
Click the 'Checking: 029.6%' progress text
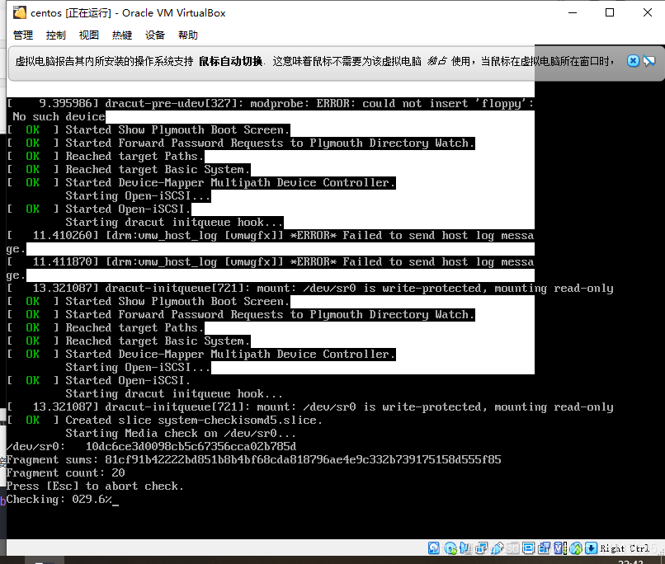click(59, 499)
